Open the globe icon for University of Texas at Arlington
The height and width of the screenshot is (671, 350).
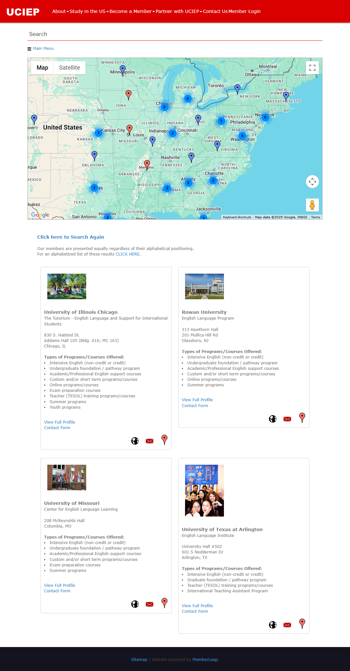click(273, 625)
